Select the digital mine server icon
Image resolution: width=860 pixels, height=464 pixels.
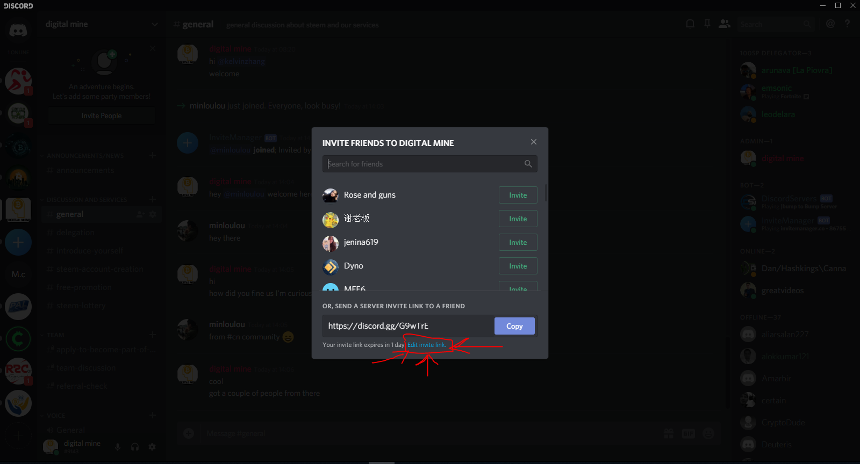pyautogui.click(x=18, y=210)
